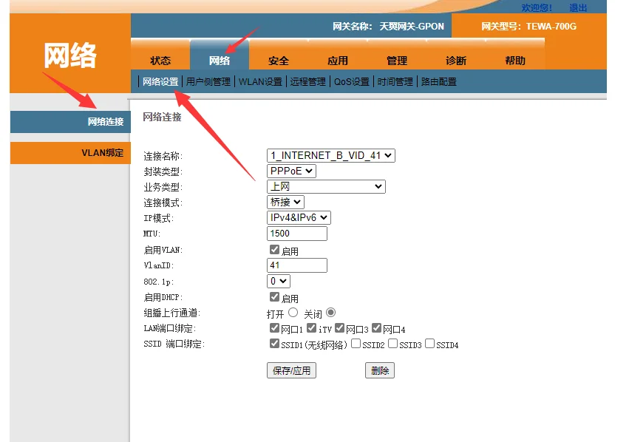Click the MTU input field

click(297, 234)
